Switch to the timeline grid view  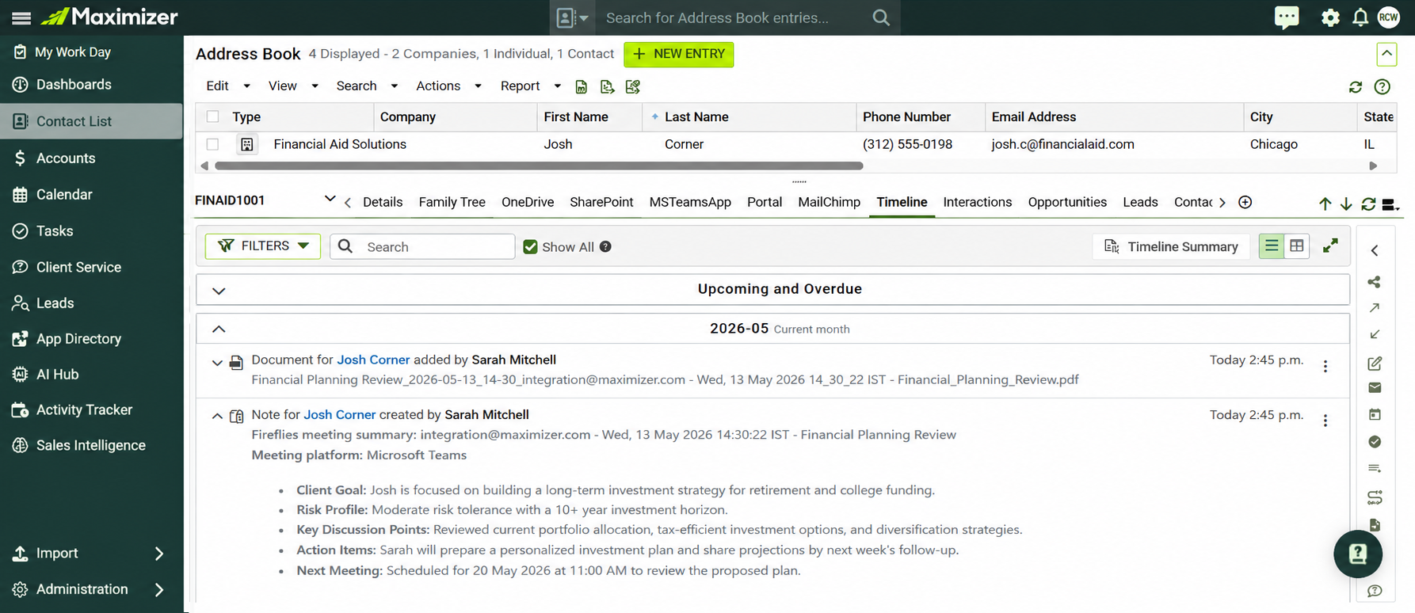click(x=1297, y=246)
